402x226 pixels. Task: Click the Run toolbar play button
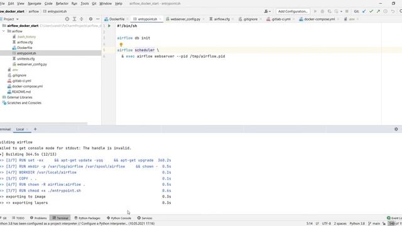pyautogui.click(x=315, y=11)
